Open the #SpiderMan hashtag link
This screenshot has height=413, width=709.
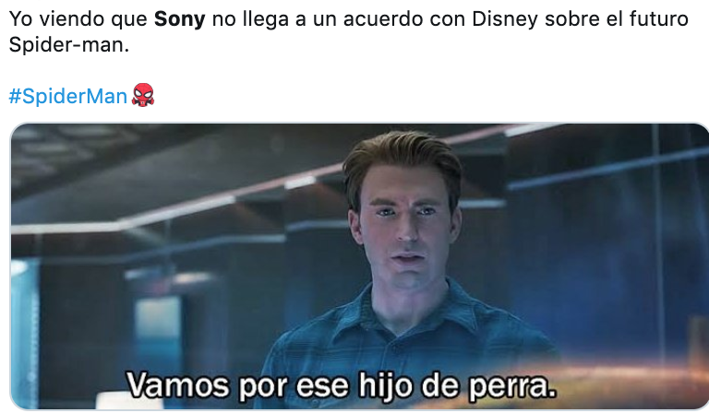(67, 96)
